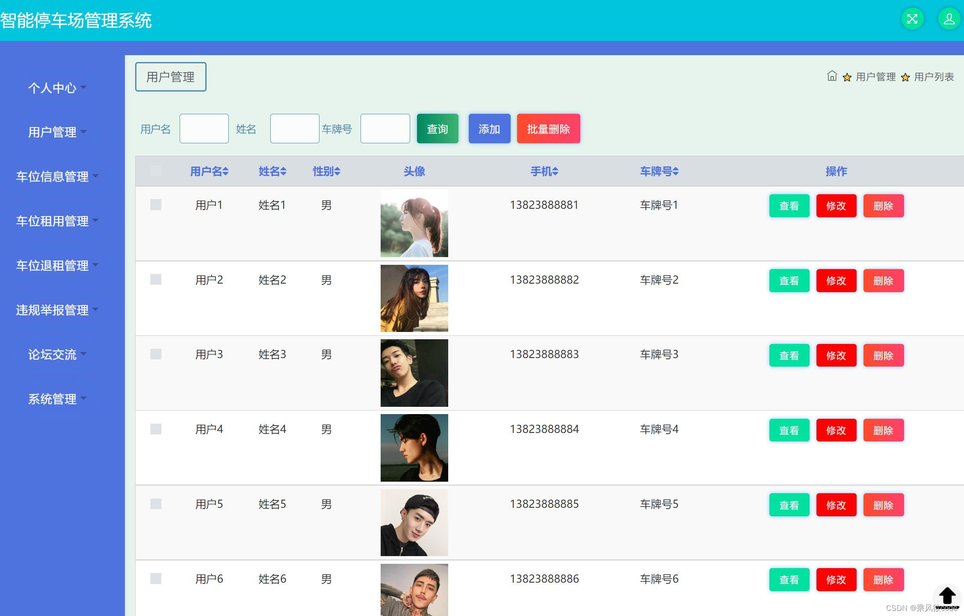
Task: Click the 批量删除 button
Action: coord(548,129)
